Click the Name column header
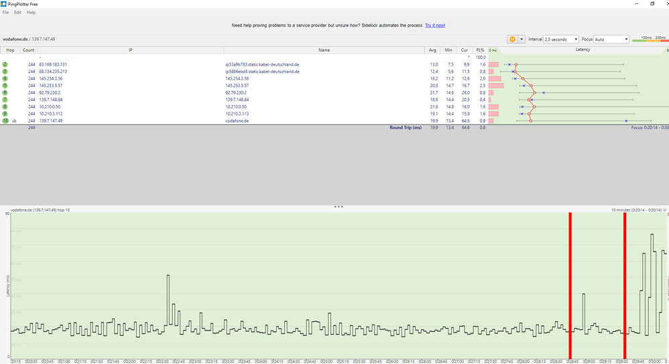 [324, 50]
